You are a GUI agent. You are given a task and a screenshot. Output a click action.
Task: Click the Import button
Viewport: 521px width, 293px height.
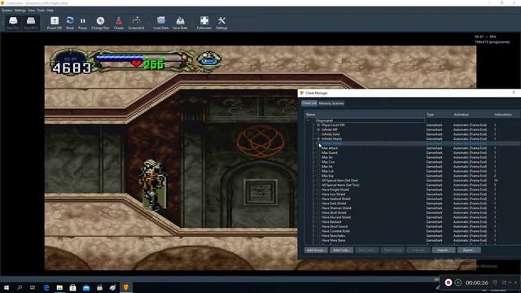pyautogui.click(x=444, y=250)
